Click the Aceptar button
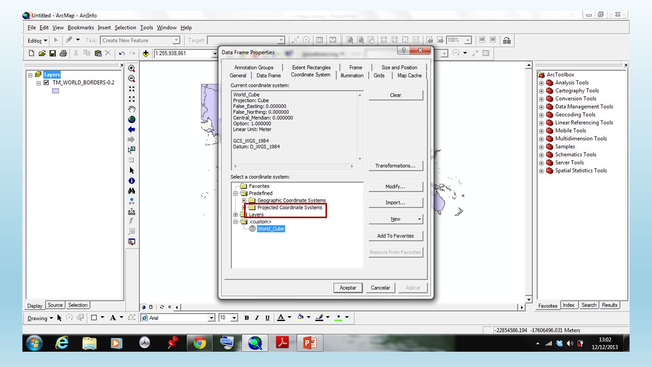Image resolution: width=652 pixels, height=367 pixels. click(x=348, y=287)
